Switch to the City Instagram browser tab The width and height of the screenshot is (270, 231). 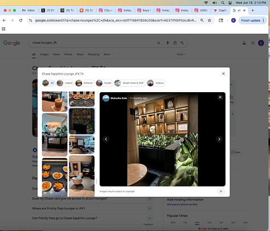[x=105, y=10]
